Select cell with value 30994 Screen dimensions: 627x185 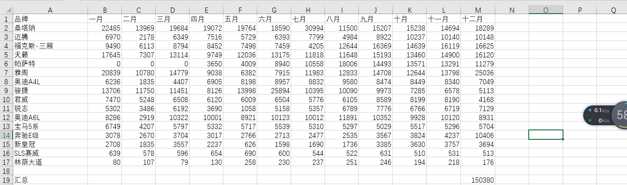(308, 28)
